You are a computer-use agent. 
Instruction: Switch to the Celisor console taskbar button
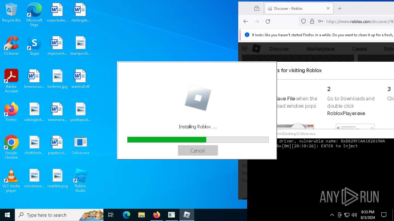pos(171,215)
